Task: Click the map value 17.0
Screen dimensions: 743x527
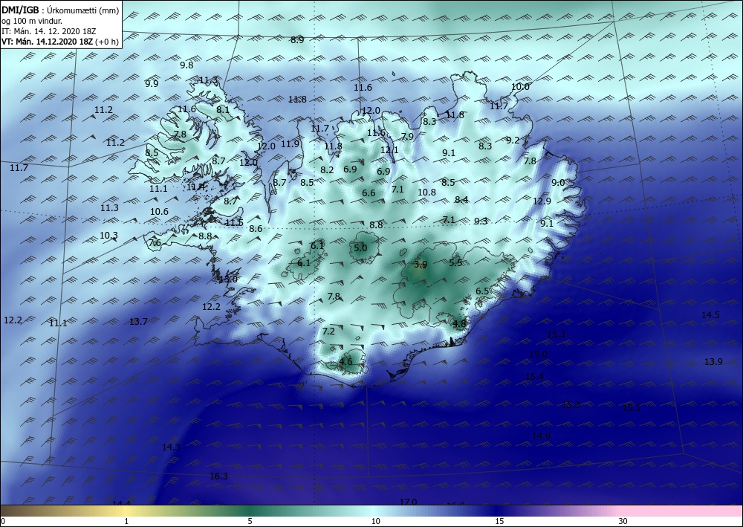Action: click(x=408, y=502)
